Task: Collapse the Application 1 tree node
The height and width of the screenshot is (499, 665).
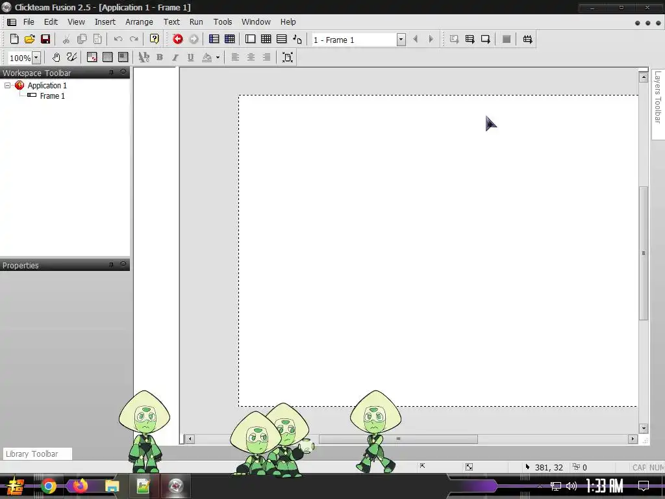Action: [7, 85]
